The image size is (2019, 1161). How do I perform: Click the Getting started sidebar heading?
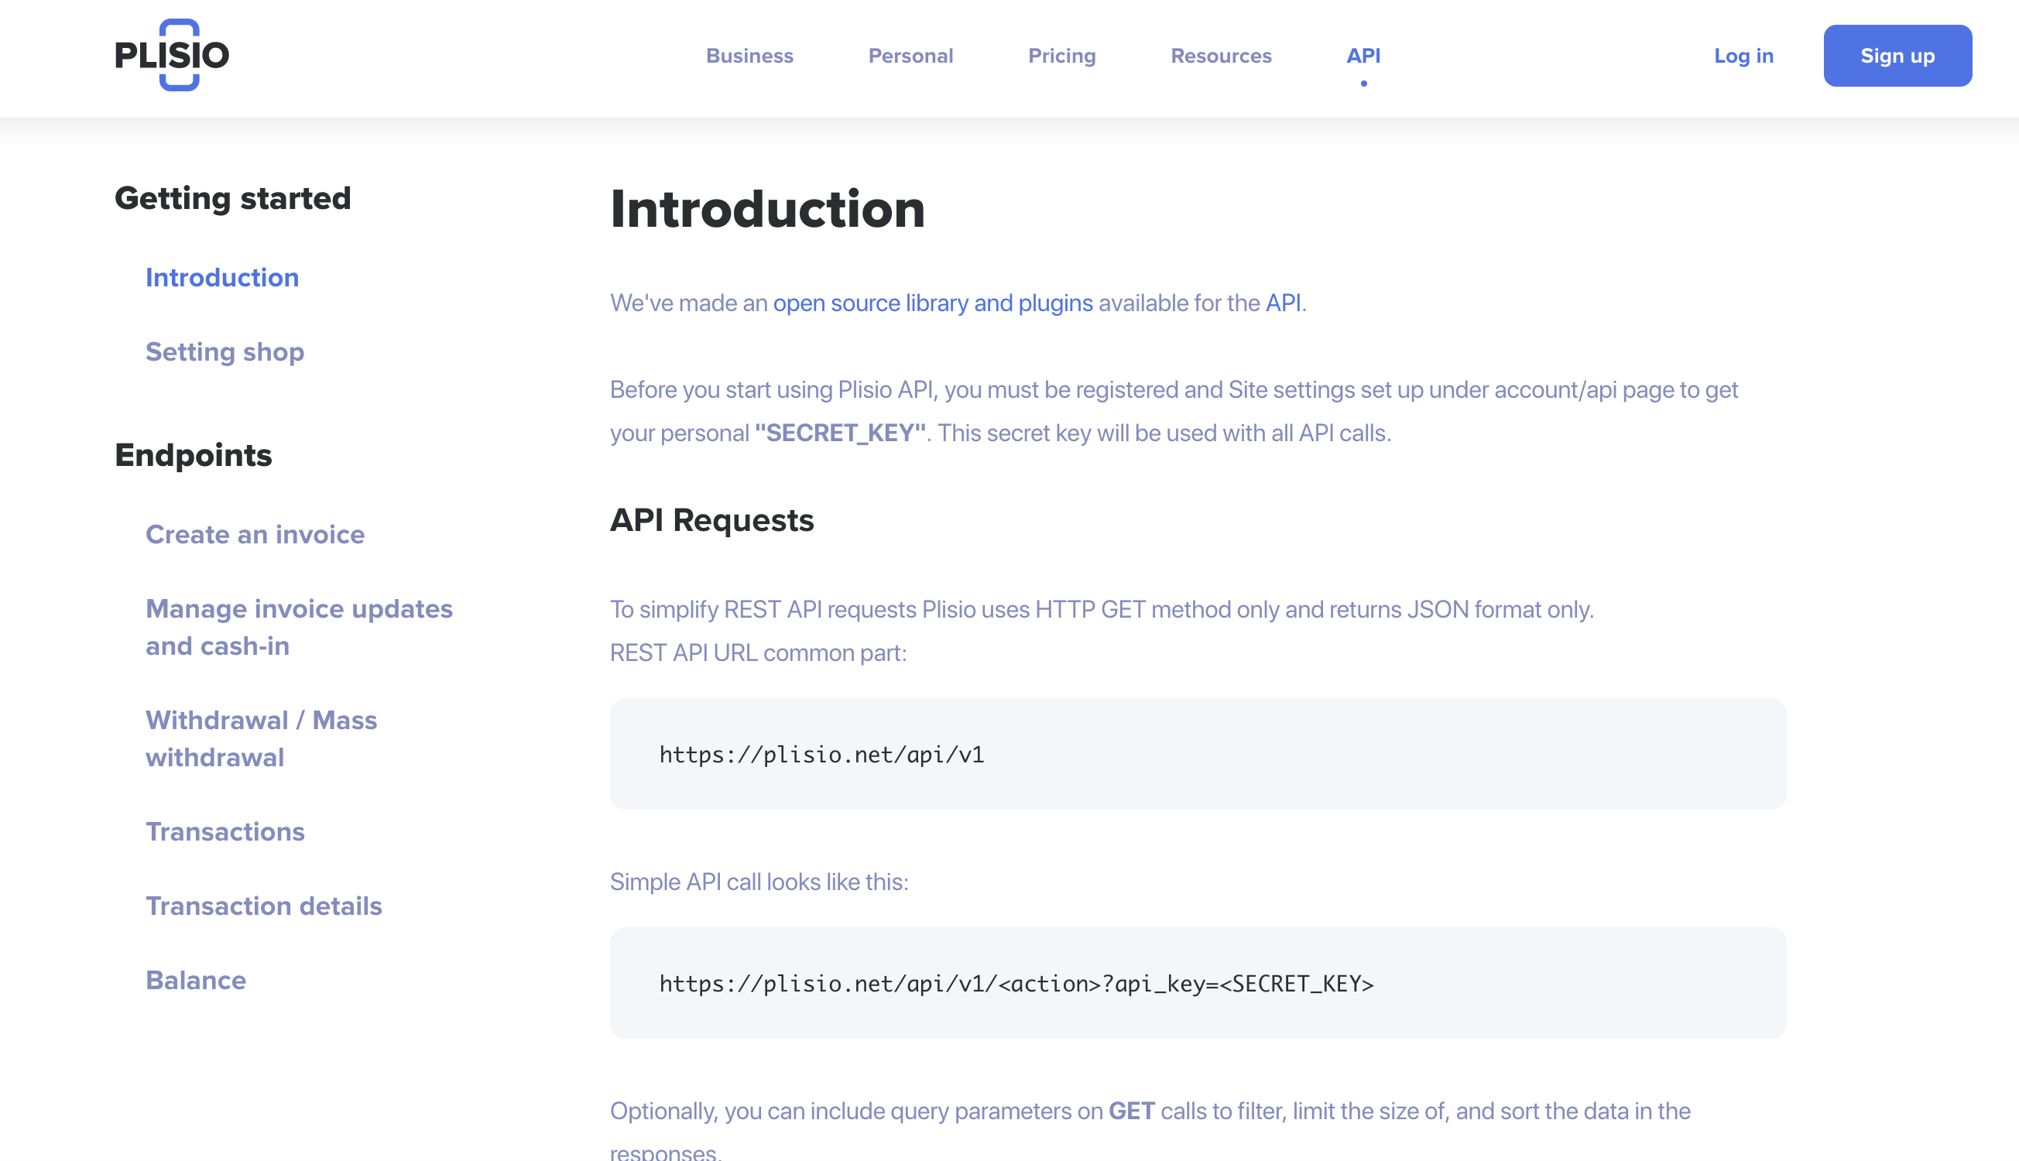pos(233,197)
